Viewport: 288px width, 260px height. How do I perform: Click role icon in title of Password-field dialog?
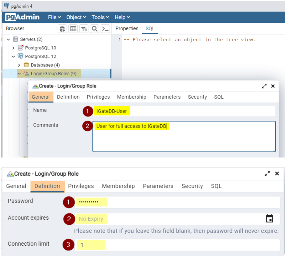pyautogui.click(x=10, y=174)
